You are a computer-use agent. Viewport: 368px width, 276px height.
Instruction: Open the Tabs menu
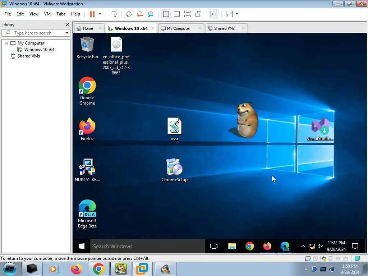(61, 14)
